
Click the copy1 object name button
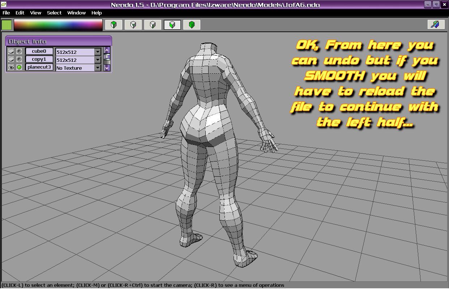click(39, 59)
